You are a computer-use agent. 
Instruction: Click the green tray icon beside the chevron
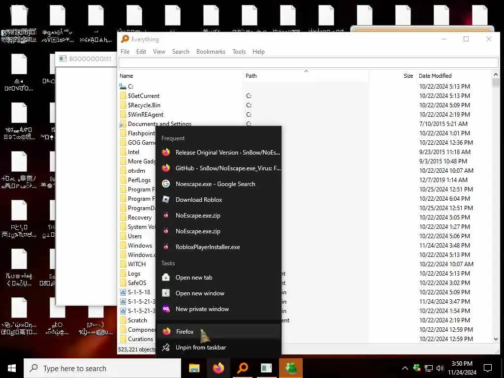417,368
